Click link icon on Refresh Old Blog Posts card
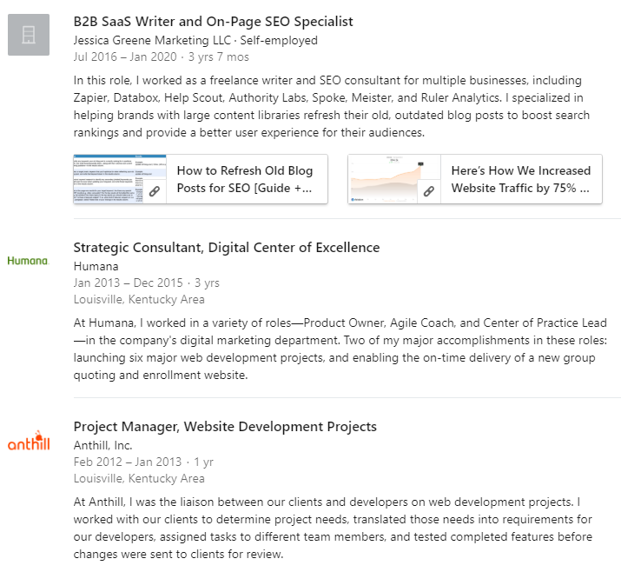621x572 pixels. [x=155, y=191]
